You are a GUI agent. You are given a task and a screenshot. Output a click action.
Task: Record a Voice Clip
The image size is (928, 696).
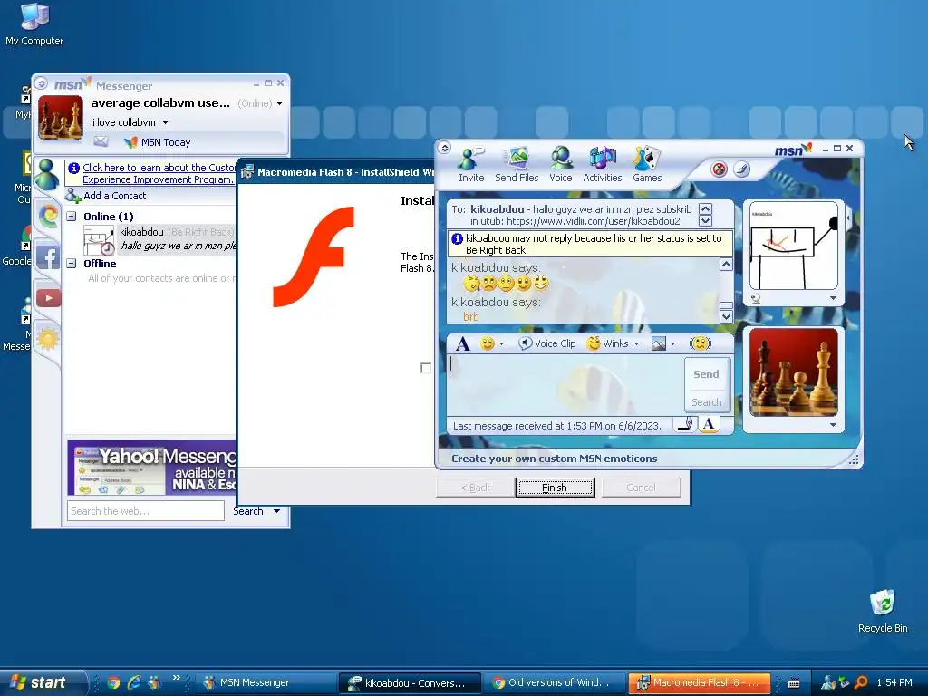click(546, 343)
